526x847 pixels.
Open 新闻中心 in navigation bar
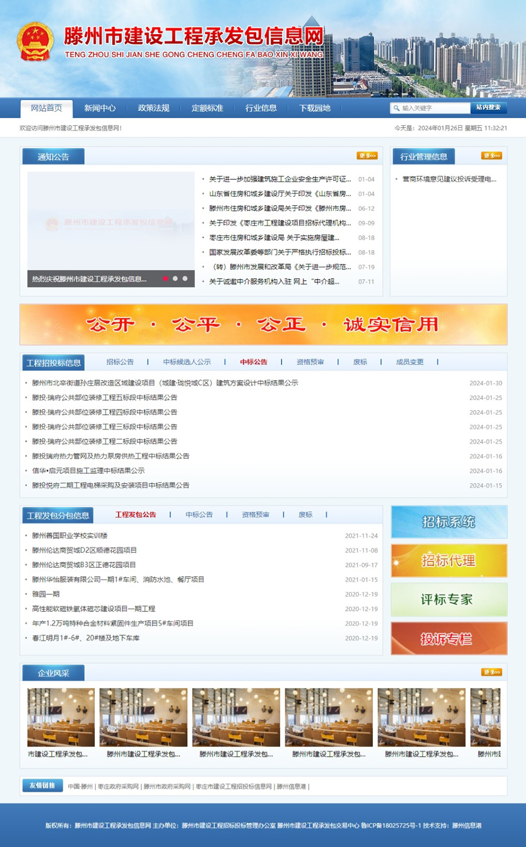coord(100,108)
